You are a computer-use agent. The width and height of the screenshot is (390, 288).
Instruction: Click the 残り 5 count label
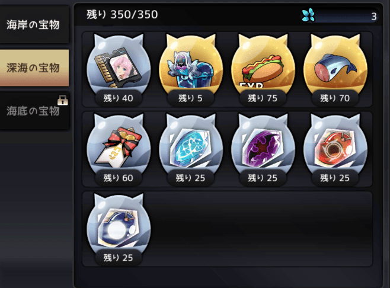(190, 98)
